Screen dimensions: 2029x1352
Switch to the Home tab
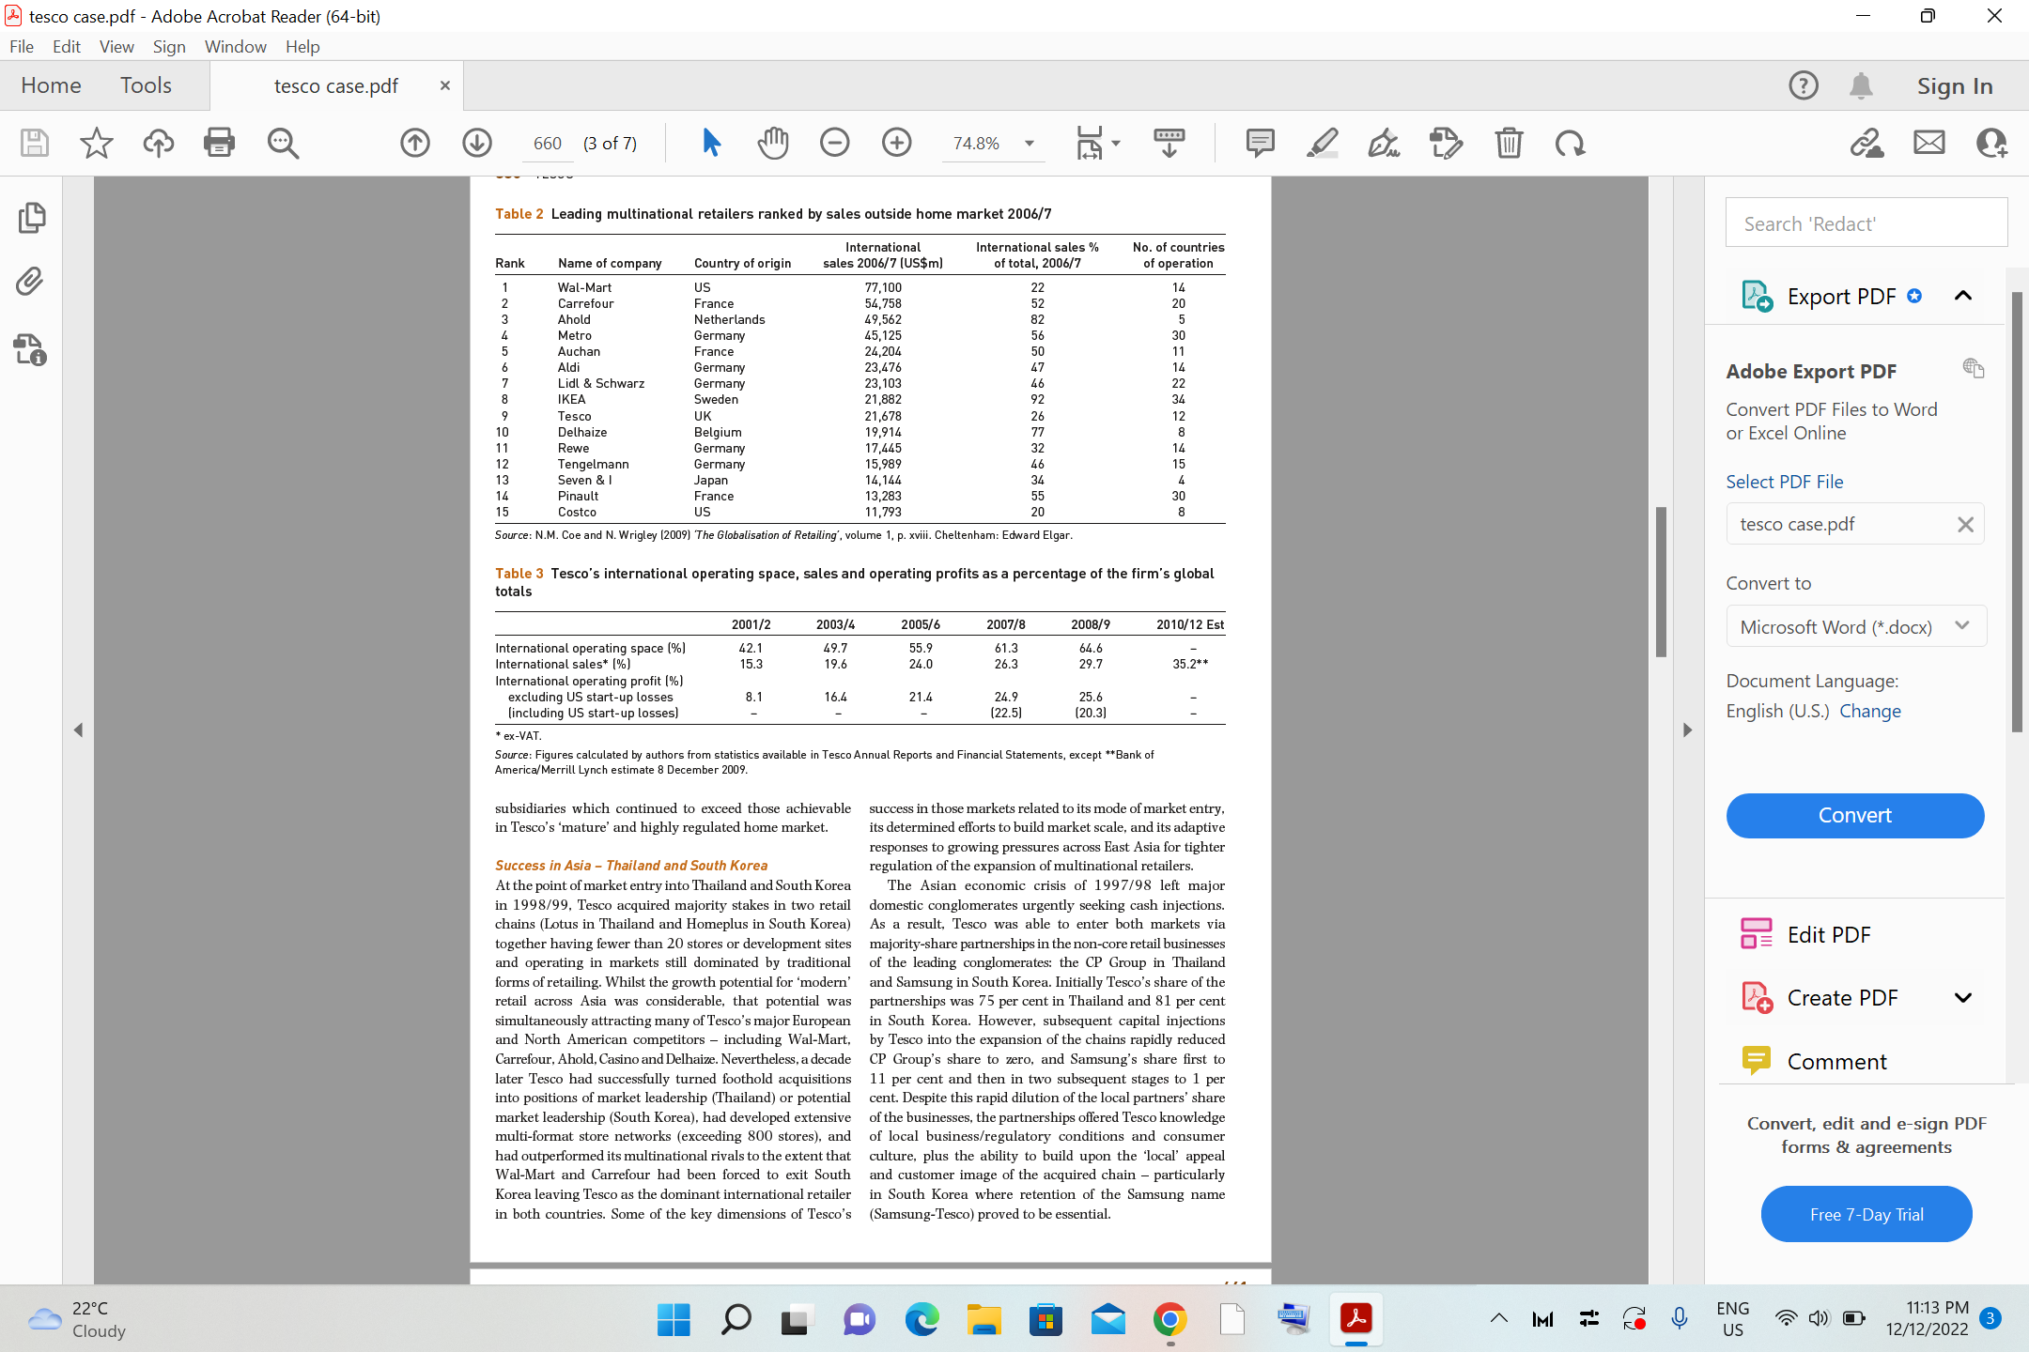[51, 84]
